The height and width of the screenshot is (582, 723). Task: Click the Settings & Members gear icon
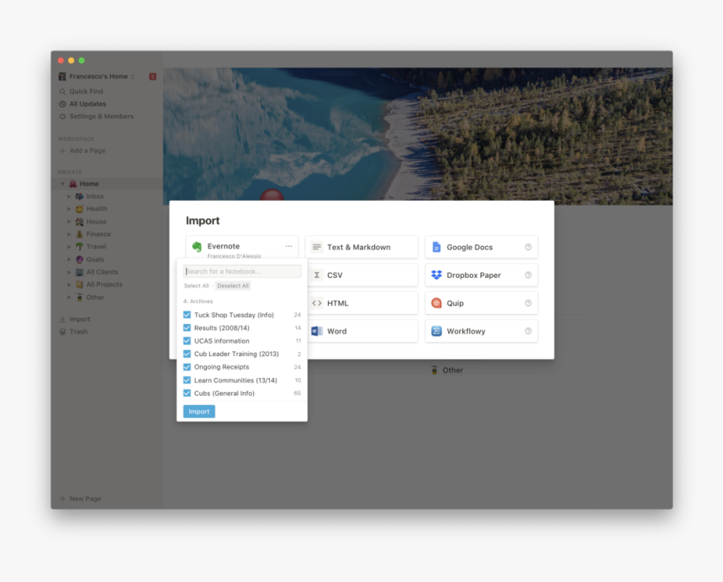pyautogui.click(x=62, y=117)
